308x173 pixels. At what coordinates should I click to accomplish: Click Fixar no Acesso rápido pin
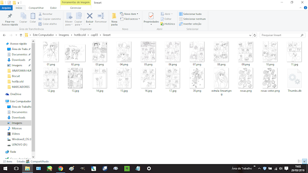(x=10, y=19)
